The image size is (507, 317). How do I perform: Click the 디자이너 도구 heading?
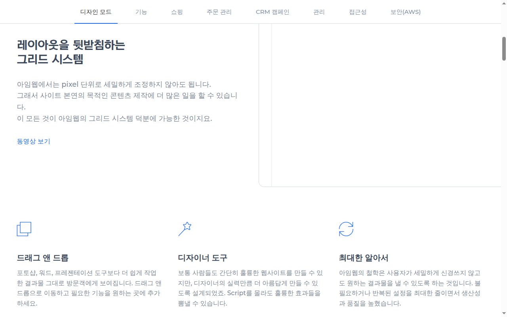[x=203, y=258]
